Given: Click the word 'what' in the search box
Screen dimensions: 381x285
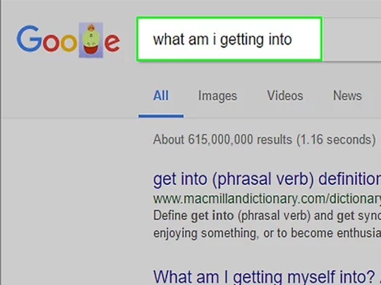Looking at the screenshot, I should (x=166, y=39).
